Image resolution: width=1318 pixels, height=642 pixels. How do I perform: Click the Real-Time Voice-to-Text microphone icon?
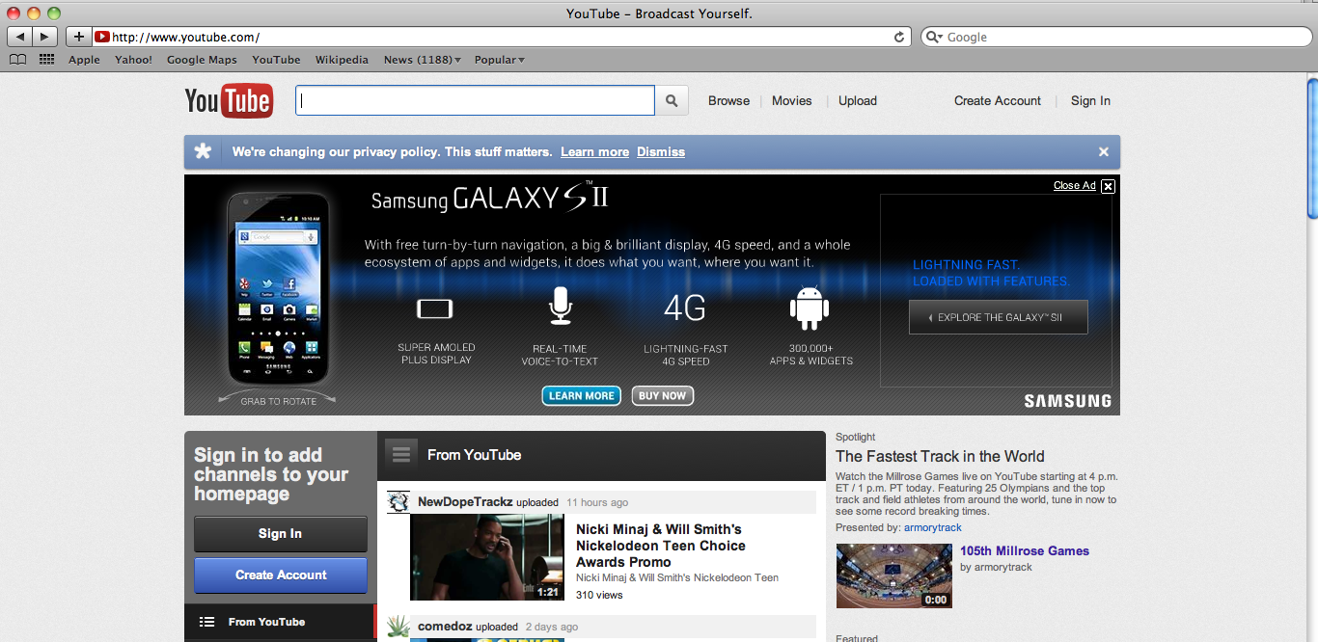560,306
